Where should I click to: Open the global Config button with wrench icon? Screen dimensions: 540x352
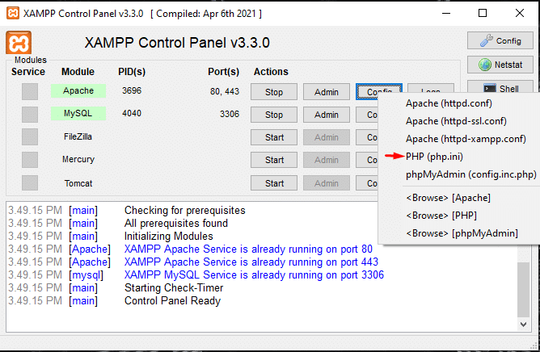click(x=500, y=40)
